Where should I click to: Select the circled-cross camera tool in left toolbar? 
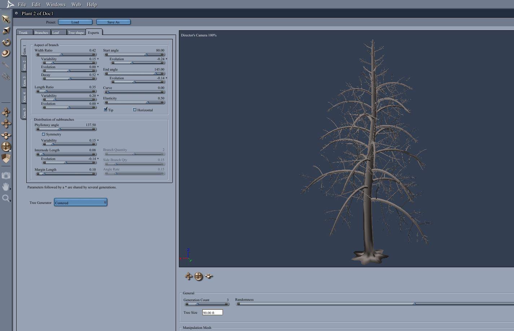tap(6, 147)
